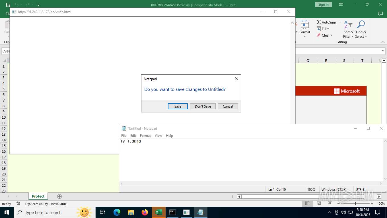Expand the AutoSum dropdown arrow
Screen dimensions: 387x218
(340, 22)
